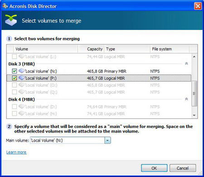Click the 'Local Volume' (D:) row text
This screenshot has width=204, height=177.
tap(41, 107)
